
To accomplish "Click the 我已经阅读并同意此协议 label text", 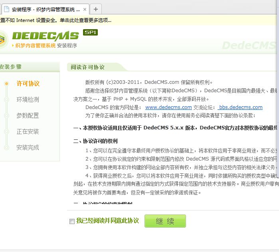I will click(107, 221).
